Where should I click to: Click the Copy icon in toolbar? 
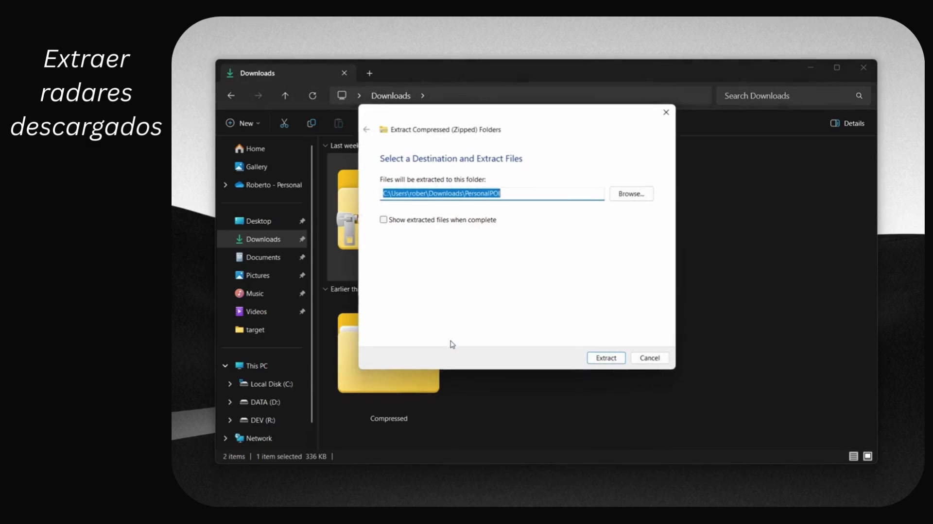[311, 123]
